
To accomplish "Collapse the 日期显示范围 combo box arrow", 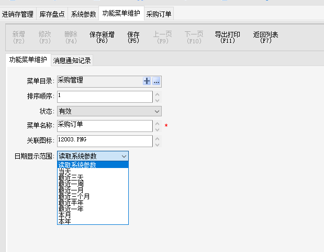I will click(x=124, y=156).
